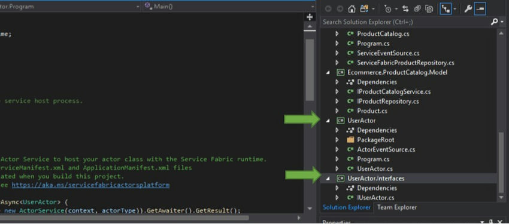Collapse the UserActor project

[x=328, y=121]
